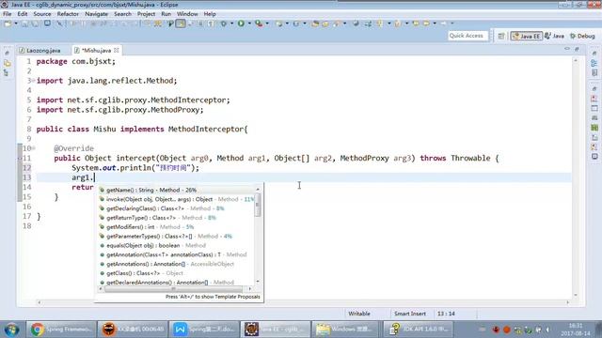Click the Writable status bar entry
The width and height of the screenshot is (602, 338).
point(359,314)
